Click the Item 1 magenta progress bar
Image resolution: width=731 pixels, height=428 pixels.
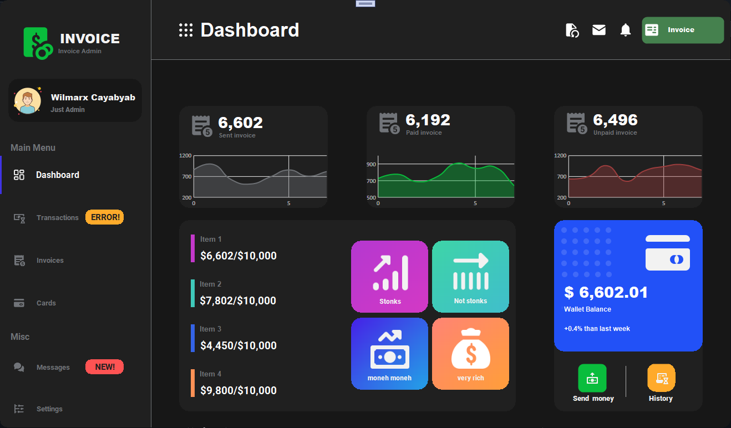tap(192, 248)
